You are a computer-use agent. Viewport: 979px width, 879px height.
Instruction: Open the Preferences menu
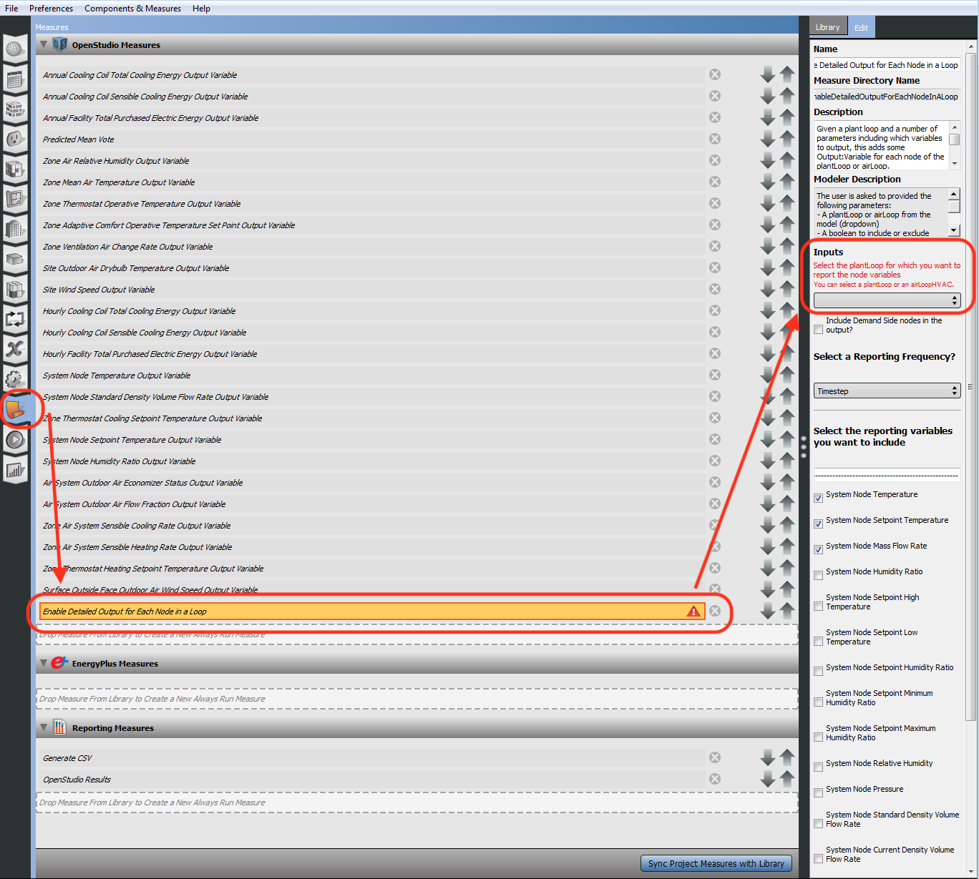[51, 9]
